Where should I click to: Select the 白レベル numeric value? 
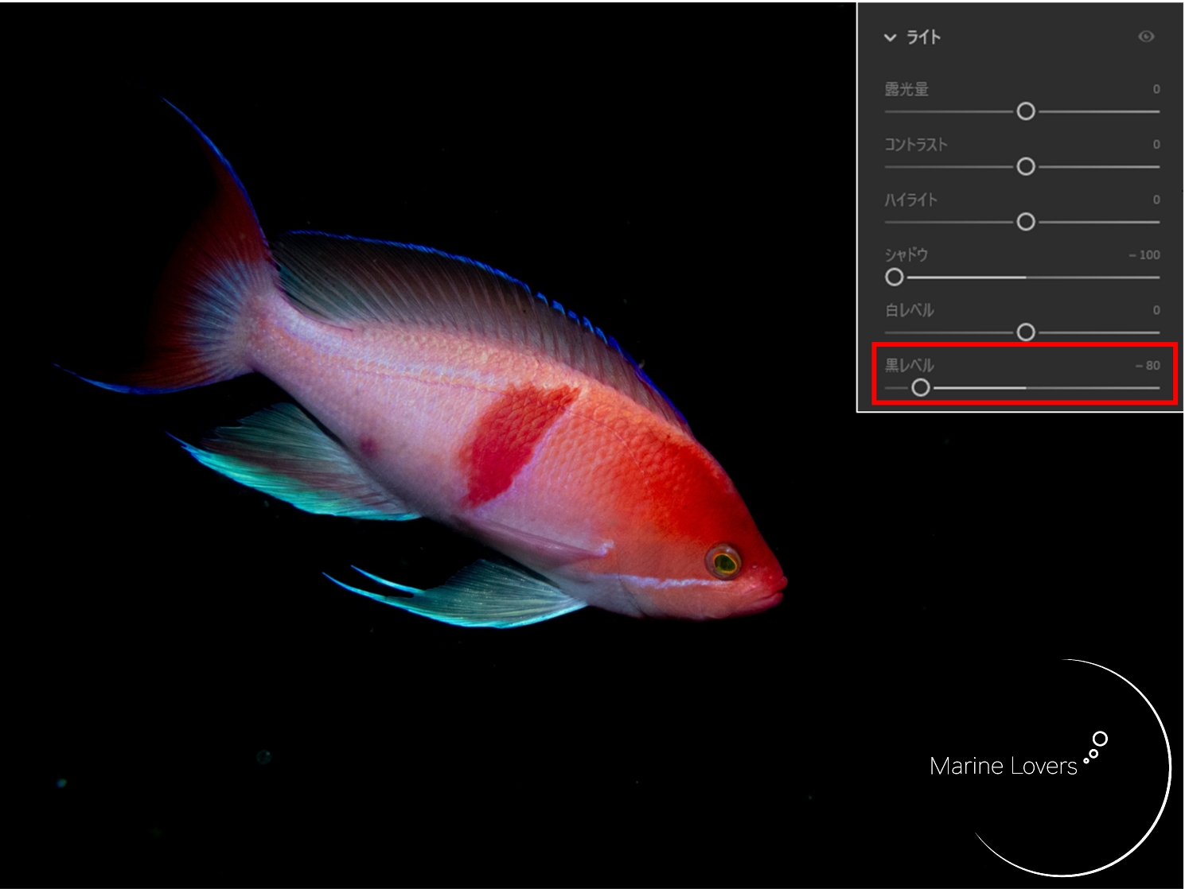(1156, 310)
